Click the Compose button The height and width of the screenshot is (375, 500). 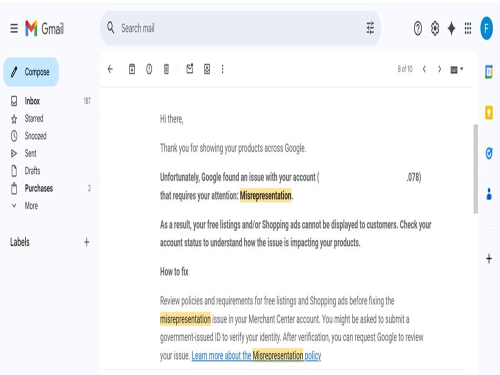31,71
